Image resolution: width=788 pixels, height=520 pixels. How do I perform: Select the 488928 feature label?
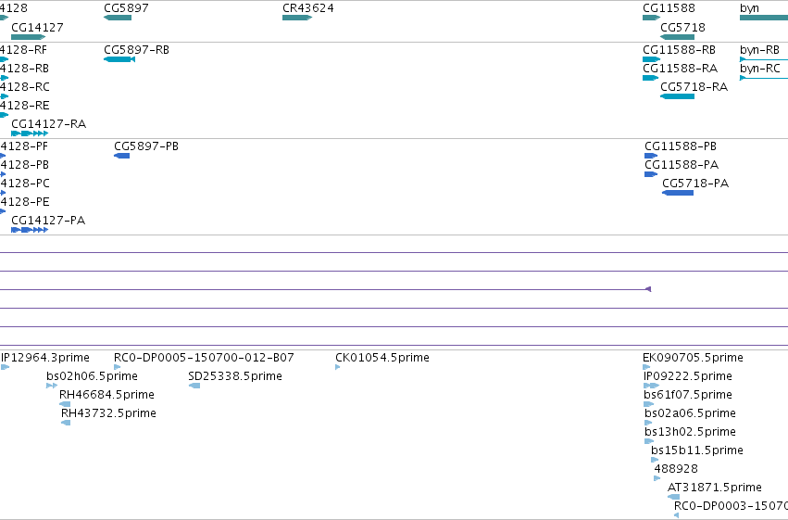click(676, 469)
